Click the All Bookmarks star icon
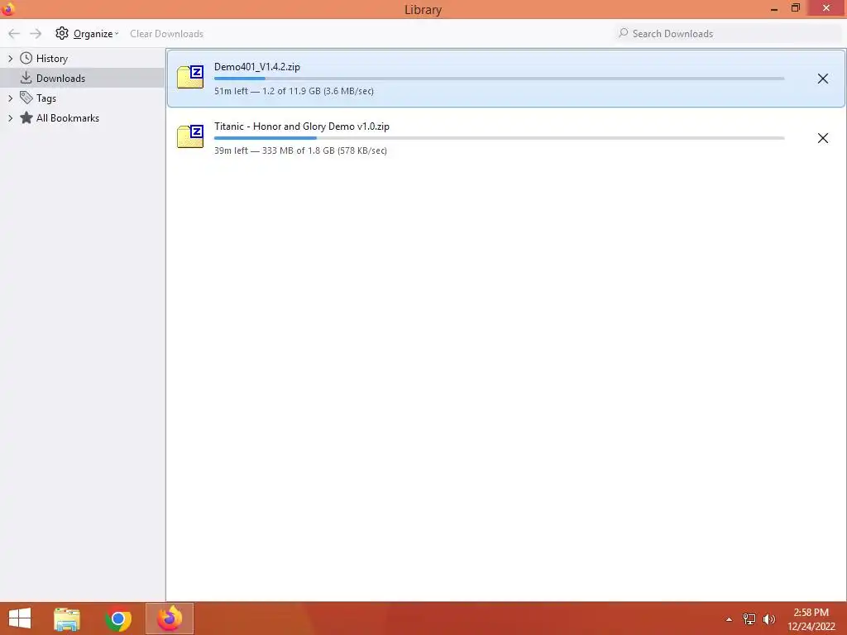The width and height of the screenshot is (847, 635). 26,117
